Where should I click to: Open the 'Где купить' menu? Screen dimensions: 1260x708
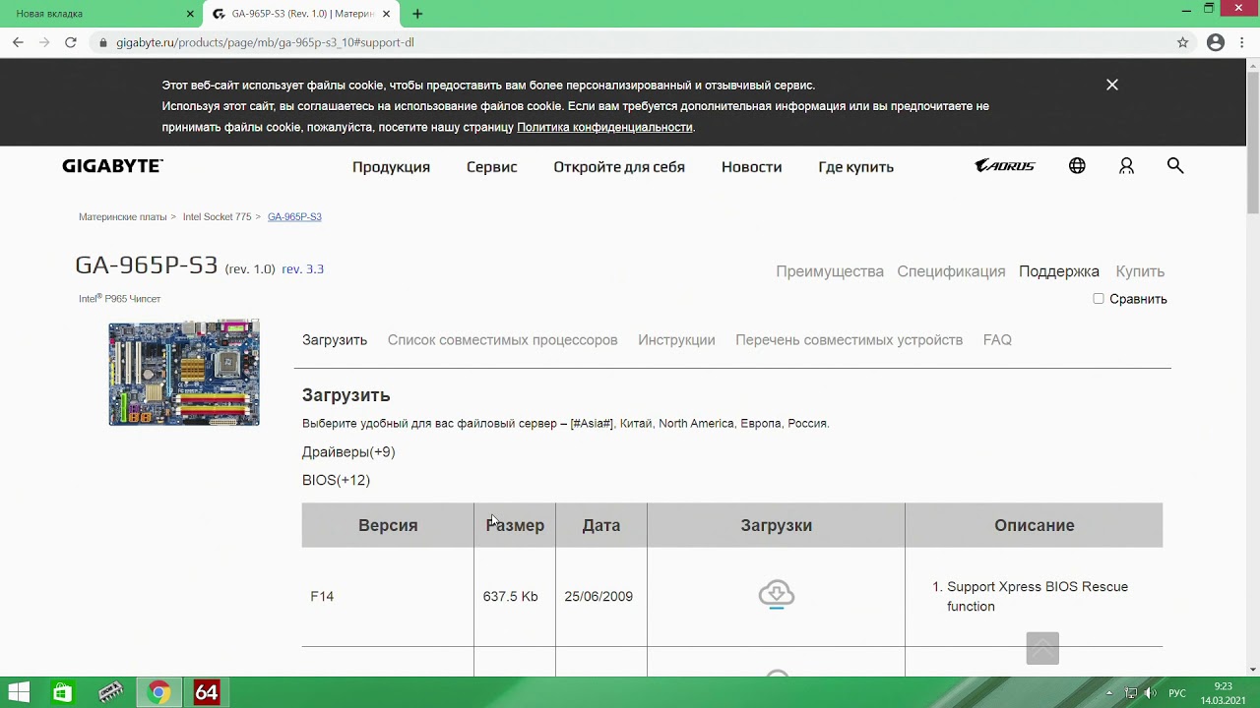click(855, 167)
